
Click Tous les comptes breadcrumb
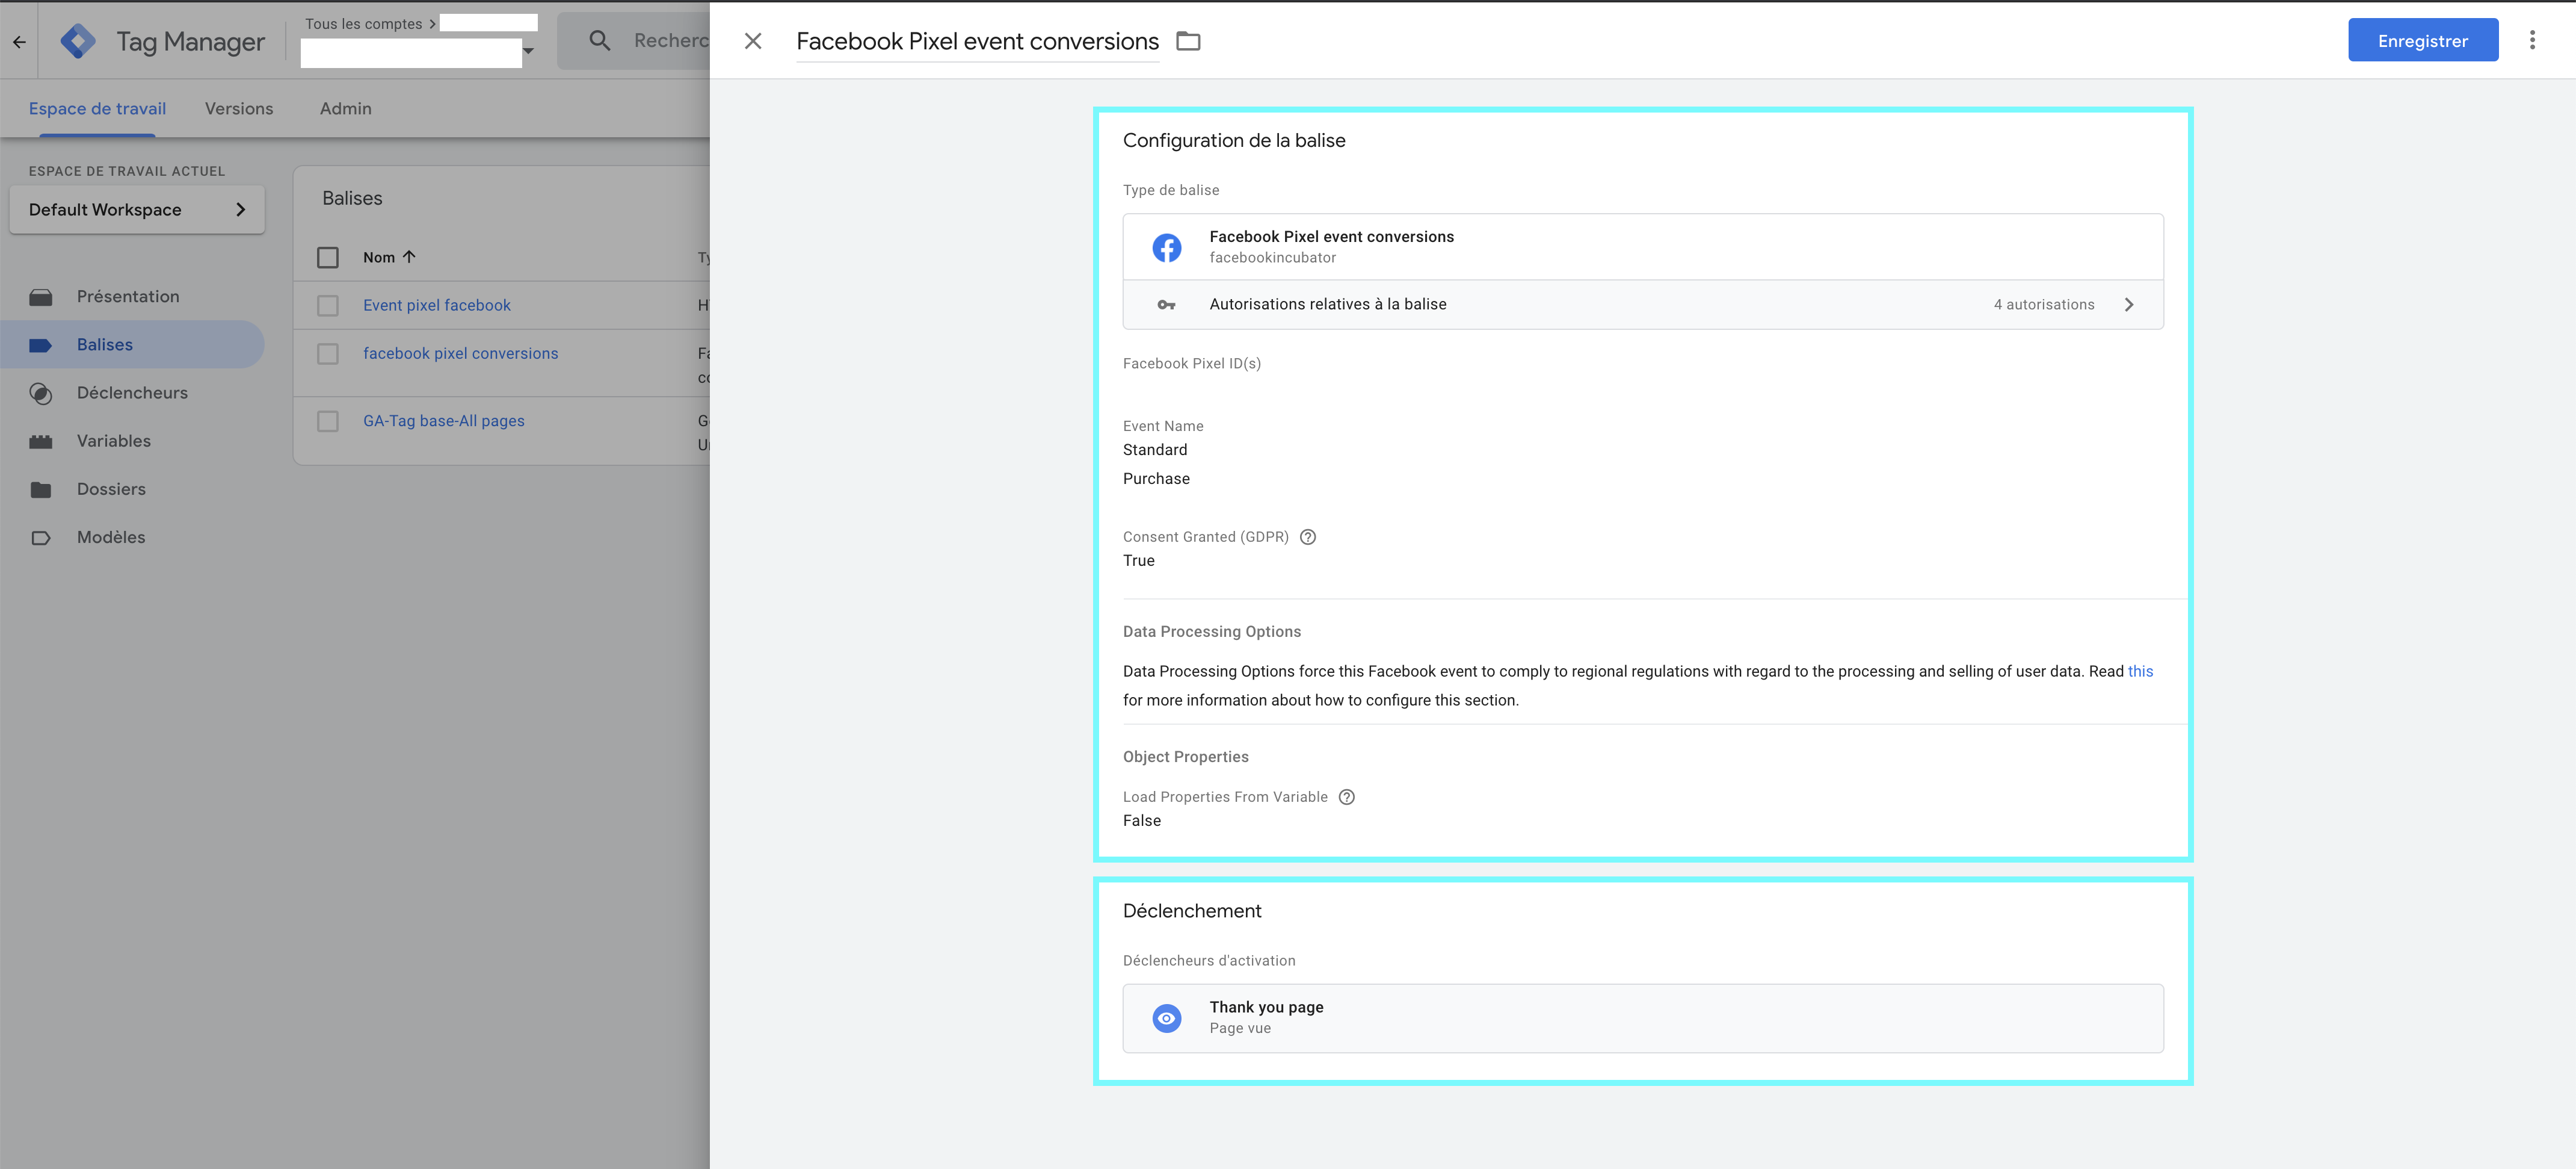(x=363, y=24)
